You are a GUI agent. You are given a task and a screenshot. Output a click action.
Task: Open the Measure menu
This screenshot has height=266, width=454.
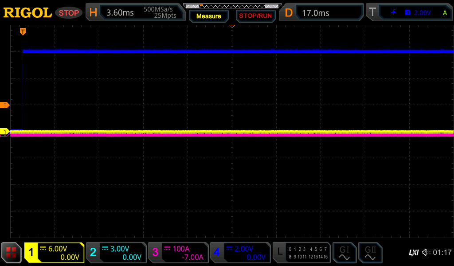coord(208,16)
